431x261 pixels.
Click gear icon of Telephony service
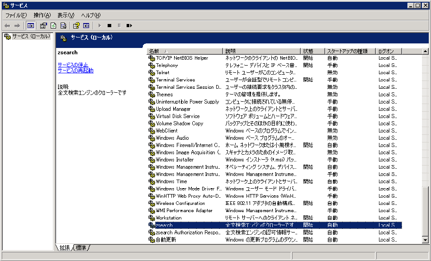(x=152, y=65)
